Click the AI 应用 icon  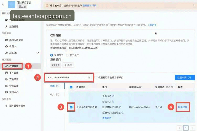click(6, 53)
